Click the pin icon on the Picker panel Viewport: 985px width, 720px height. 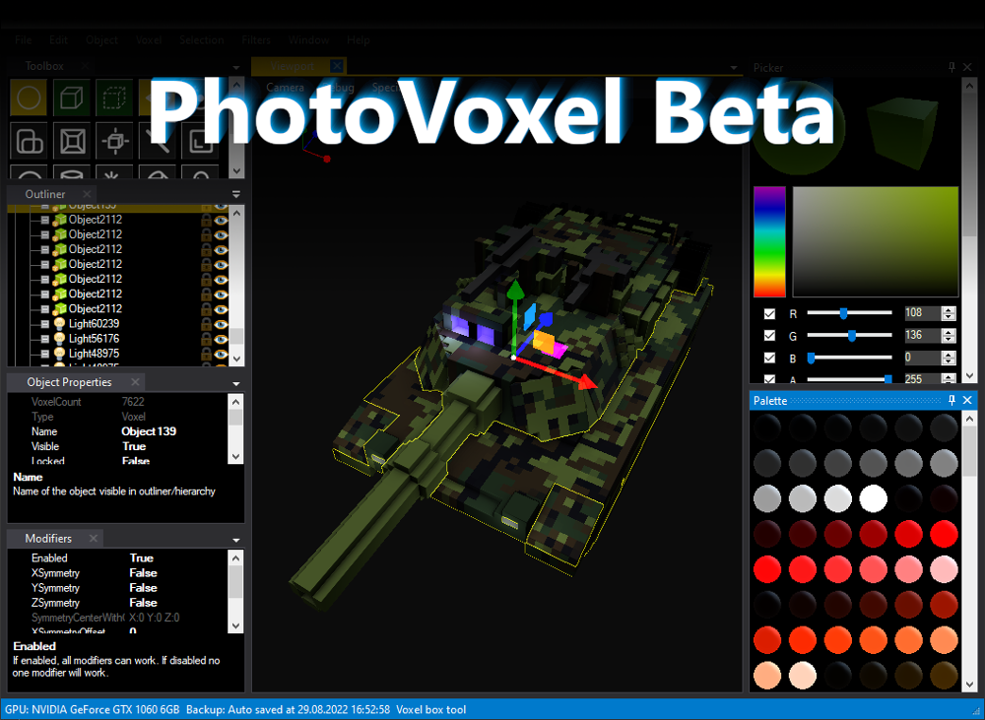pos(951,67)
